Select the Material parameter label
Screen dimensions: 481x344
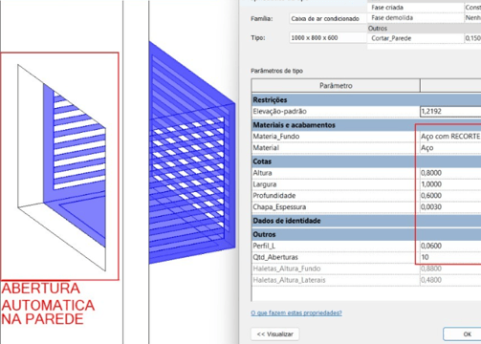pyautogui.click(x=266, y=148)
